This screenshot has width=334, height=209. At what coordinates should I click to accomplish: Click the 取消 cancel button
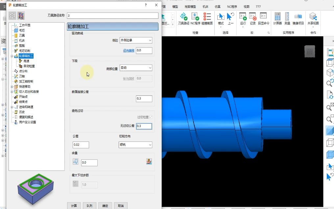click(121, 206)
